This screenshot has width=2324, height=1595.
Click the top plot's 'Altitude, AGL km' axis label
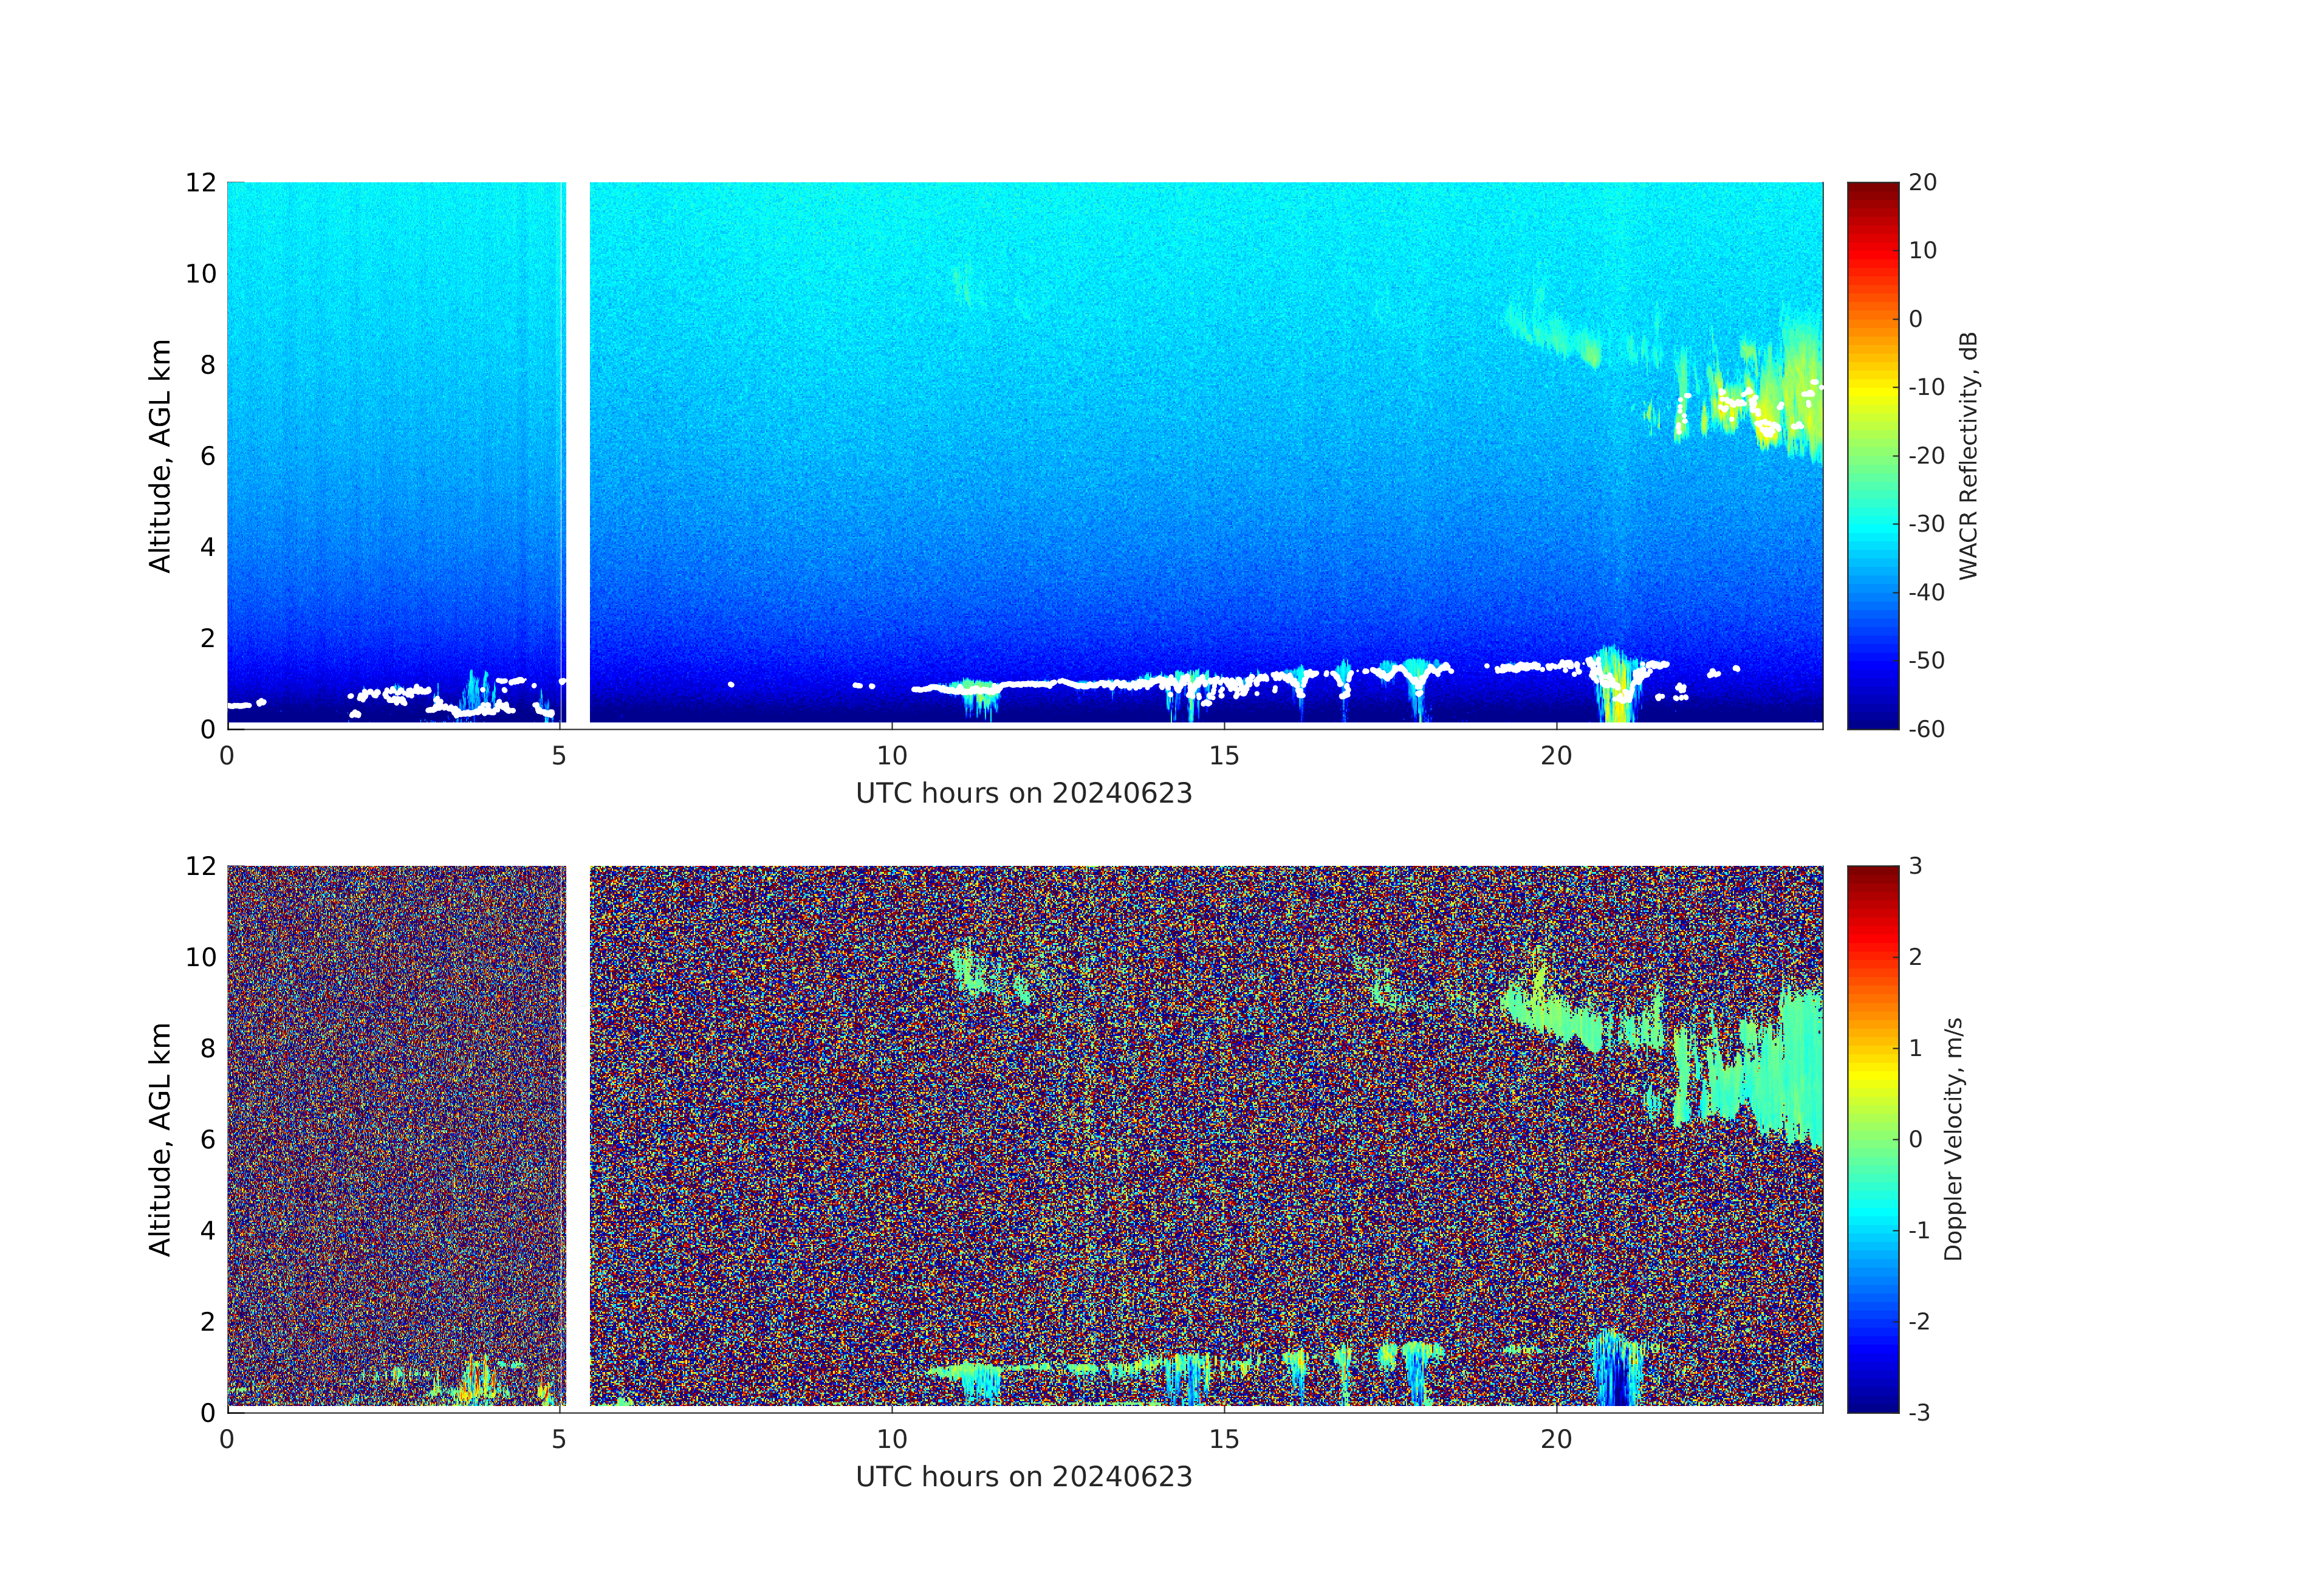point(160,455)
